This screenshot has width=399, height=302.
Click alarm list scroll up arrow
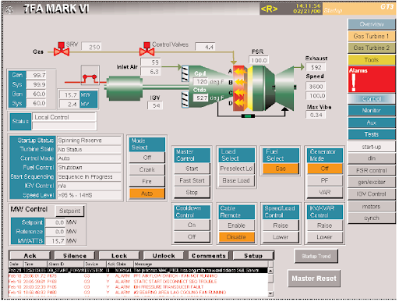coord(270,271)
